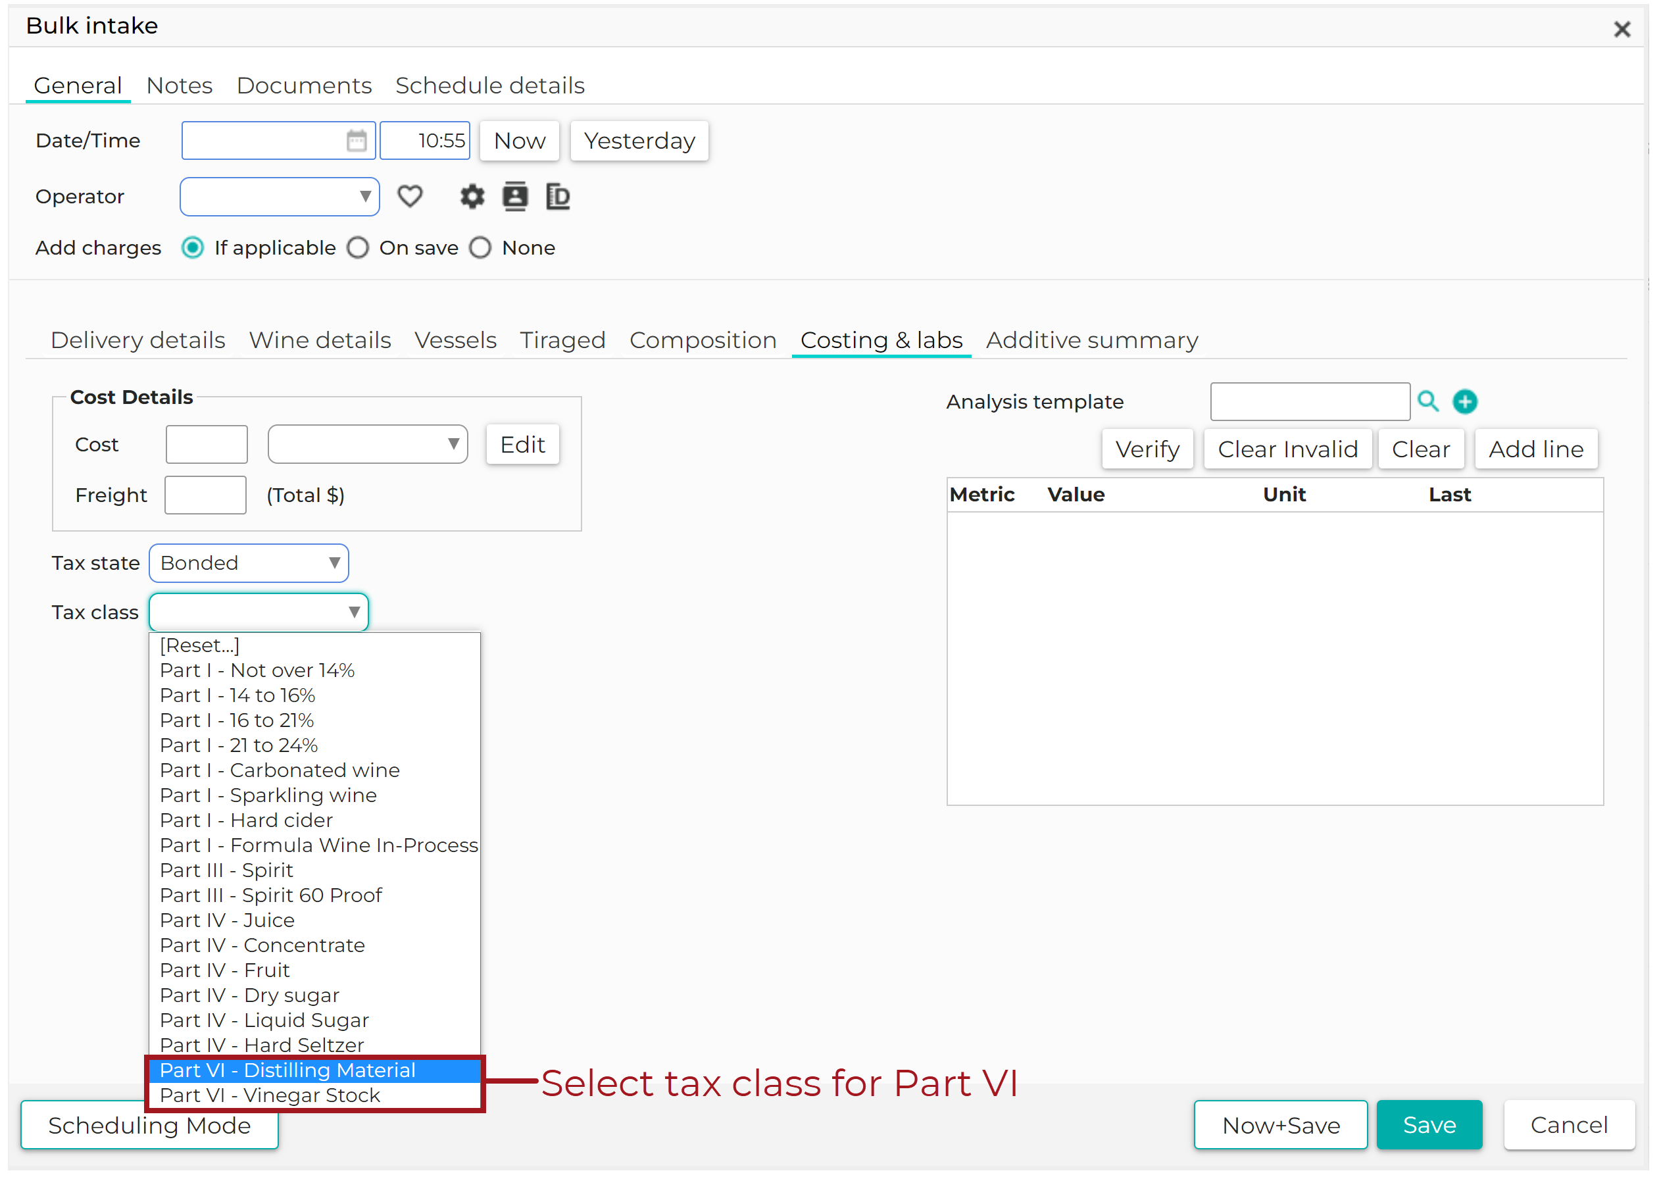Choose Part I - 16 to 21%
This screenshot has width=1659, height=1179.
click(314, 721)
